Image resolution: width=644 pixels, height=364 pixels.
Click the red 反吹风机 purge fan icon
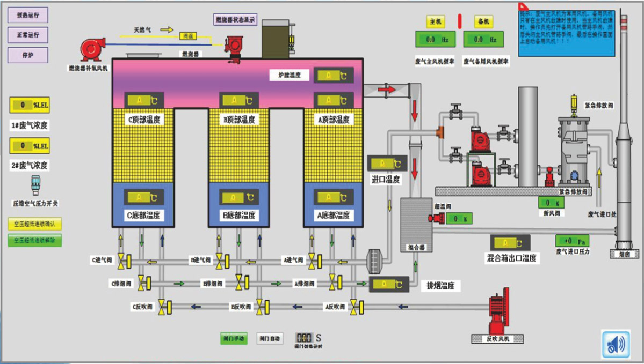[498, 311]
